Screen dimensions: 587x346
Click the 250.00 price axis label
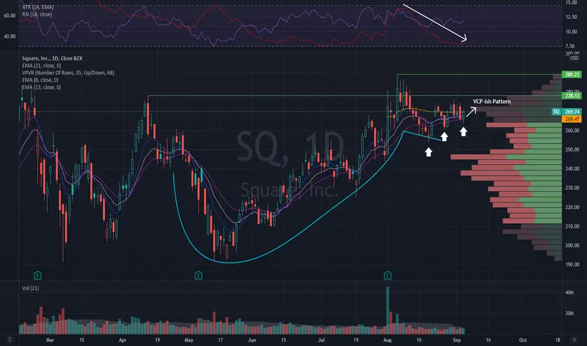pyautogui.click(x=572, y=150)
